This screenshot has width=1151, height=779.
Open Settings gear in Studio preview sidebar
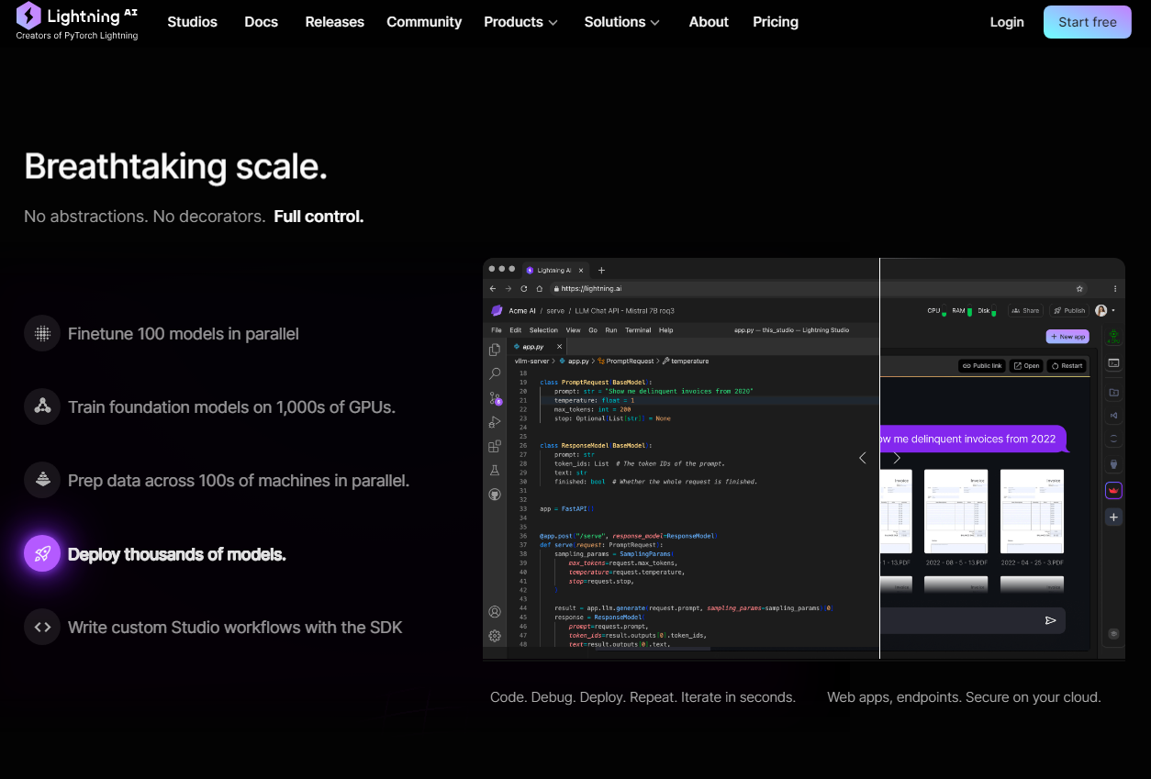tap(495, 635)
